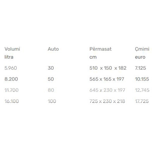Select dimensions 725 x 230 x 218
Viewport: 155px width, 155px height.
(107, 101)
